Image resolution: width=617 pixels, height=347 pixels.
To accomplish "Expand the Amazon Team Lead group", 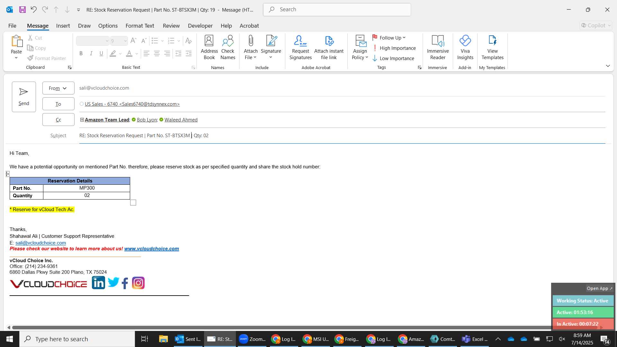I will (x=82, y=120).
